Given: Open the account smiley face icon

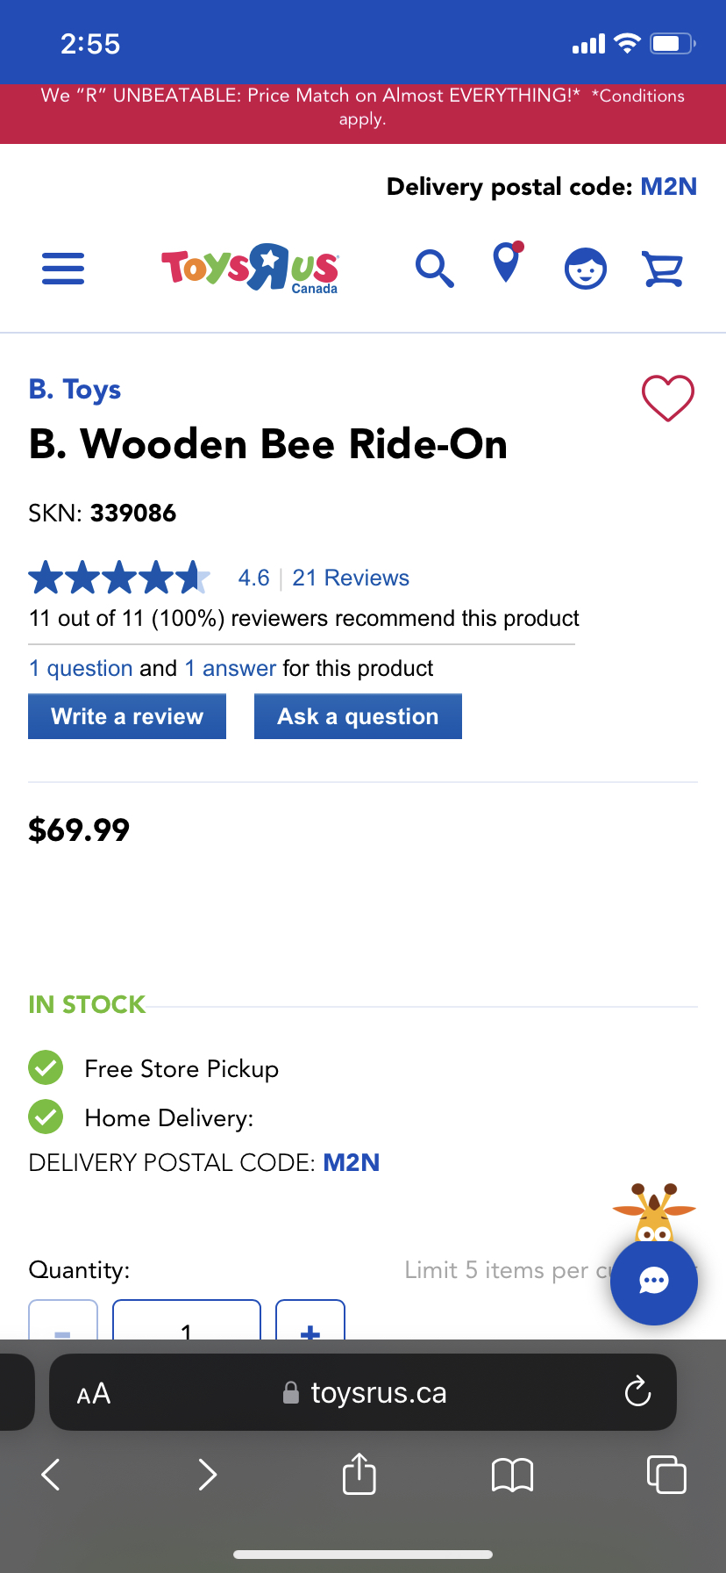Looking at the screenshot, I should (x=585, y=269).
